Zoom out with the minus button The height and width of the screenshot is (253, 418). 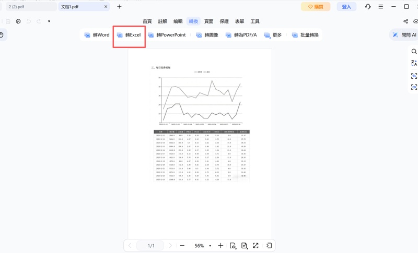[182, 246]
